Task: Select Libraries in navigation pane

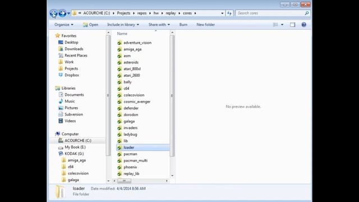Action: pyautogui.click(x=68, y=88)
